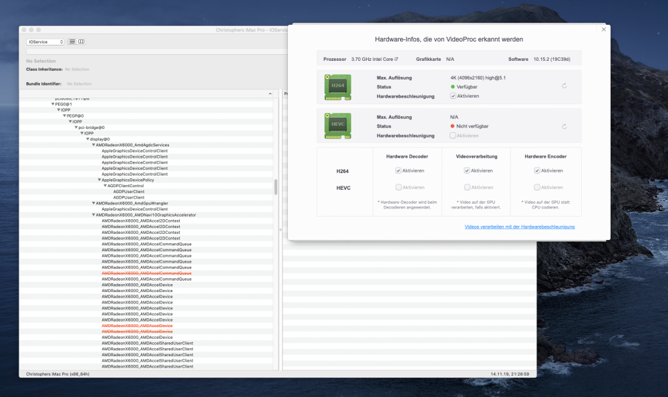
Task: Collapse AMDRadeonX6000_AmdAgdcServices node
Action: (94, 145)
